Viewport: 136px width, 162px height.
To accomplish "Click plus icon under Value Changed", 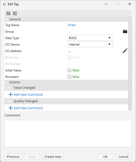I will coord(11,94).
